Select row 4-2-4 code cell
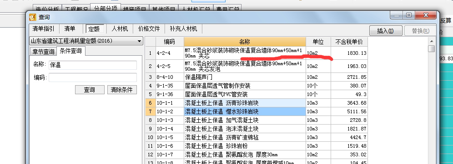 pyautogui.click(x=170, y=53)
